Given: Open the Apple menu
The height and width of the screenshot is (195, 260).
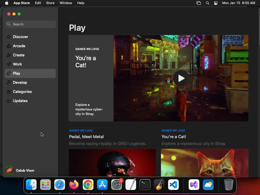Looking at the screenshot, I should 7,3.
